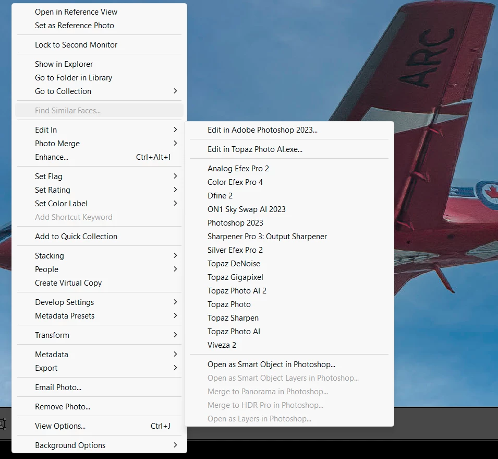Image resolution: width=498 pixels, height=459 pixels.
Task: Pick Color Efex Pro 4
Action: tap(289, 182)
